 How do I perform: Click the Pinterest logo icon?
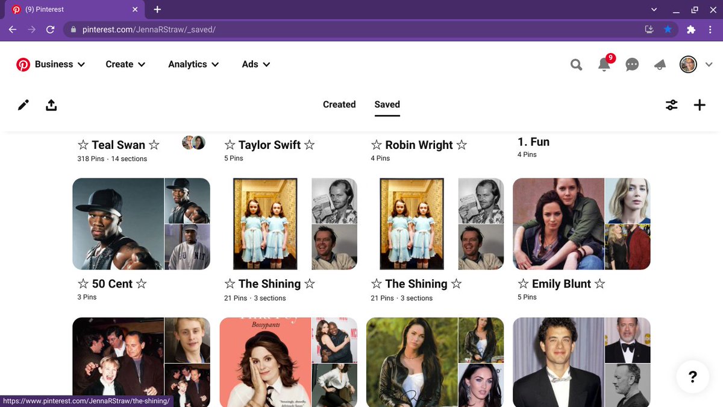23,65
